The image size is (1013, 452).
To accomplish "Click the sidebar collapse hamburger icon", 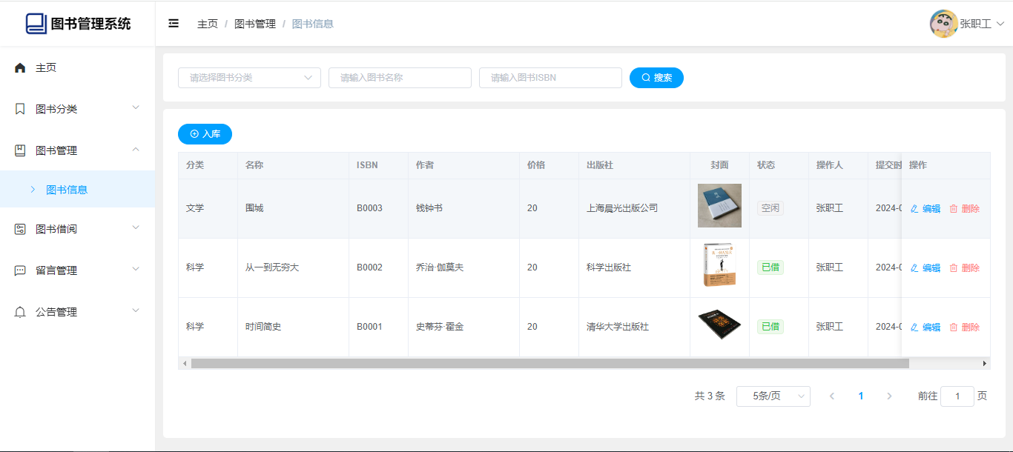I will click(x=174, y=24).
